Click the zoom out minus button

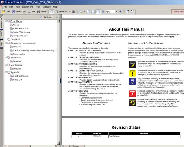pos(103,12)
